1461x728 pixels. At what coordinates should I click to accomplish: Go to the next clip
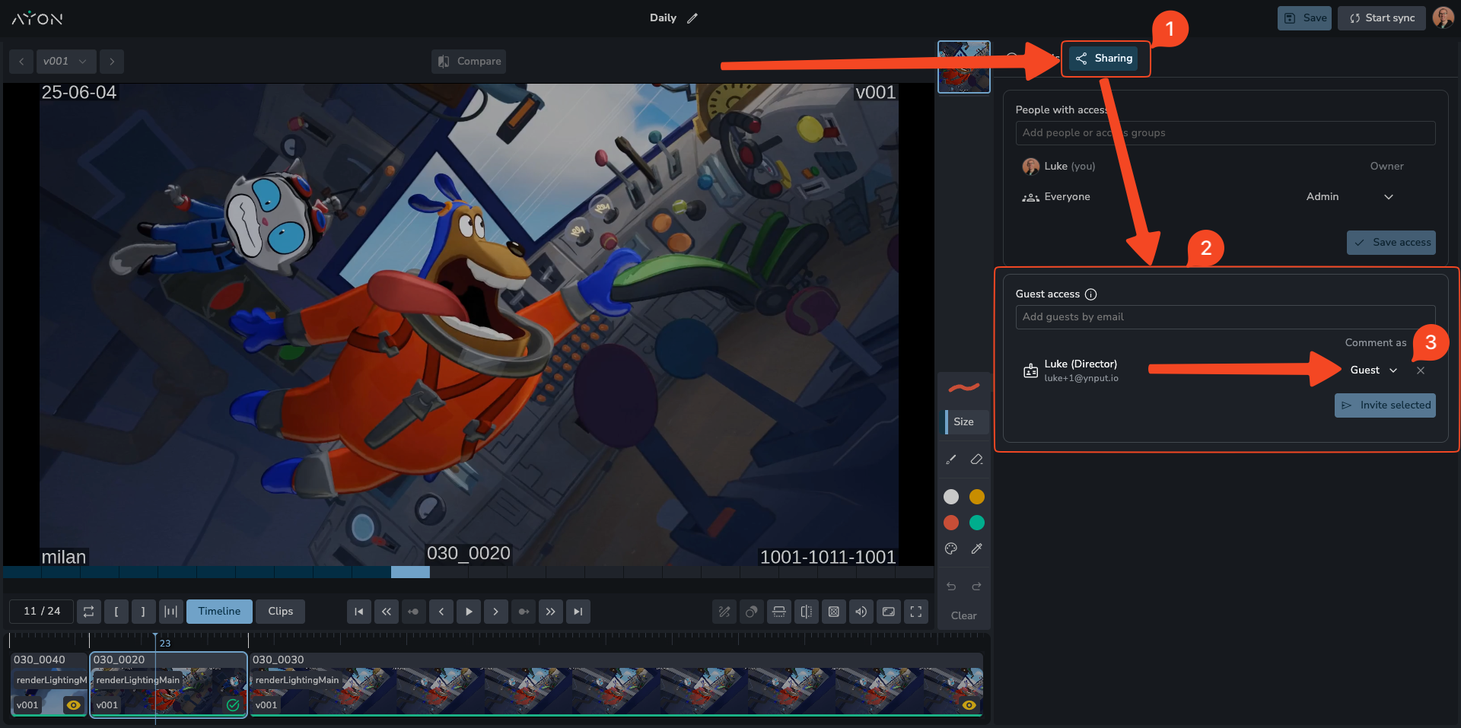pos(551,612)
